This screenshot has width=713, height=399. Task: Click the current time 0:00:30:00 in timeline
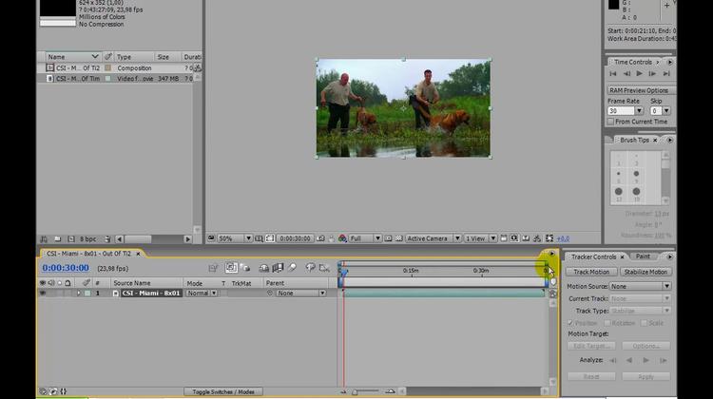click(x=66, y=268)
